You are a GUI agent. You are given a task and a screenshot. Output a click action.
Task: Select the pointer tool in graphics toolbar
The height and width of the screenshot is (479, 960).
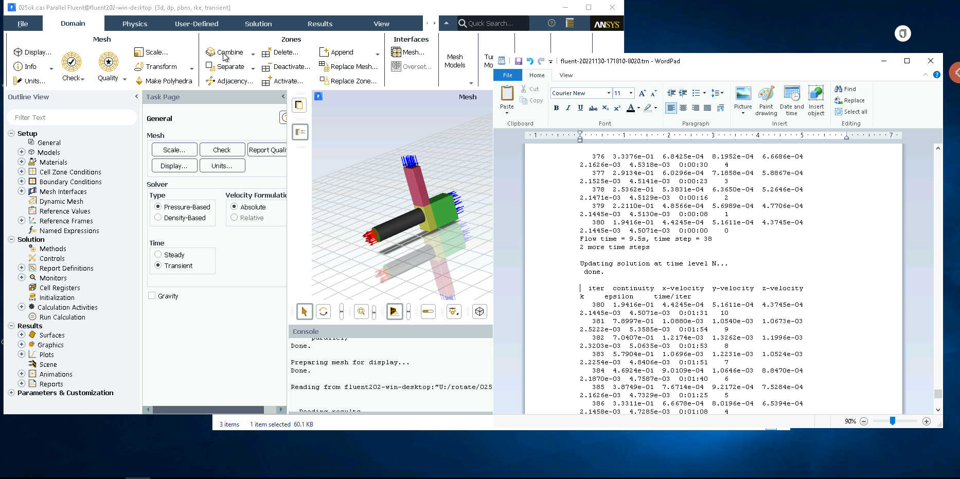pyautogui.click(x=304, y=311)
